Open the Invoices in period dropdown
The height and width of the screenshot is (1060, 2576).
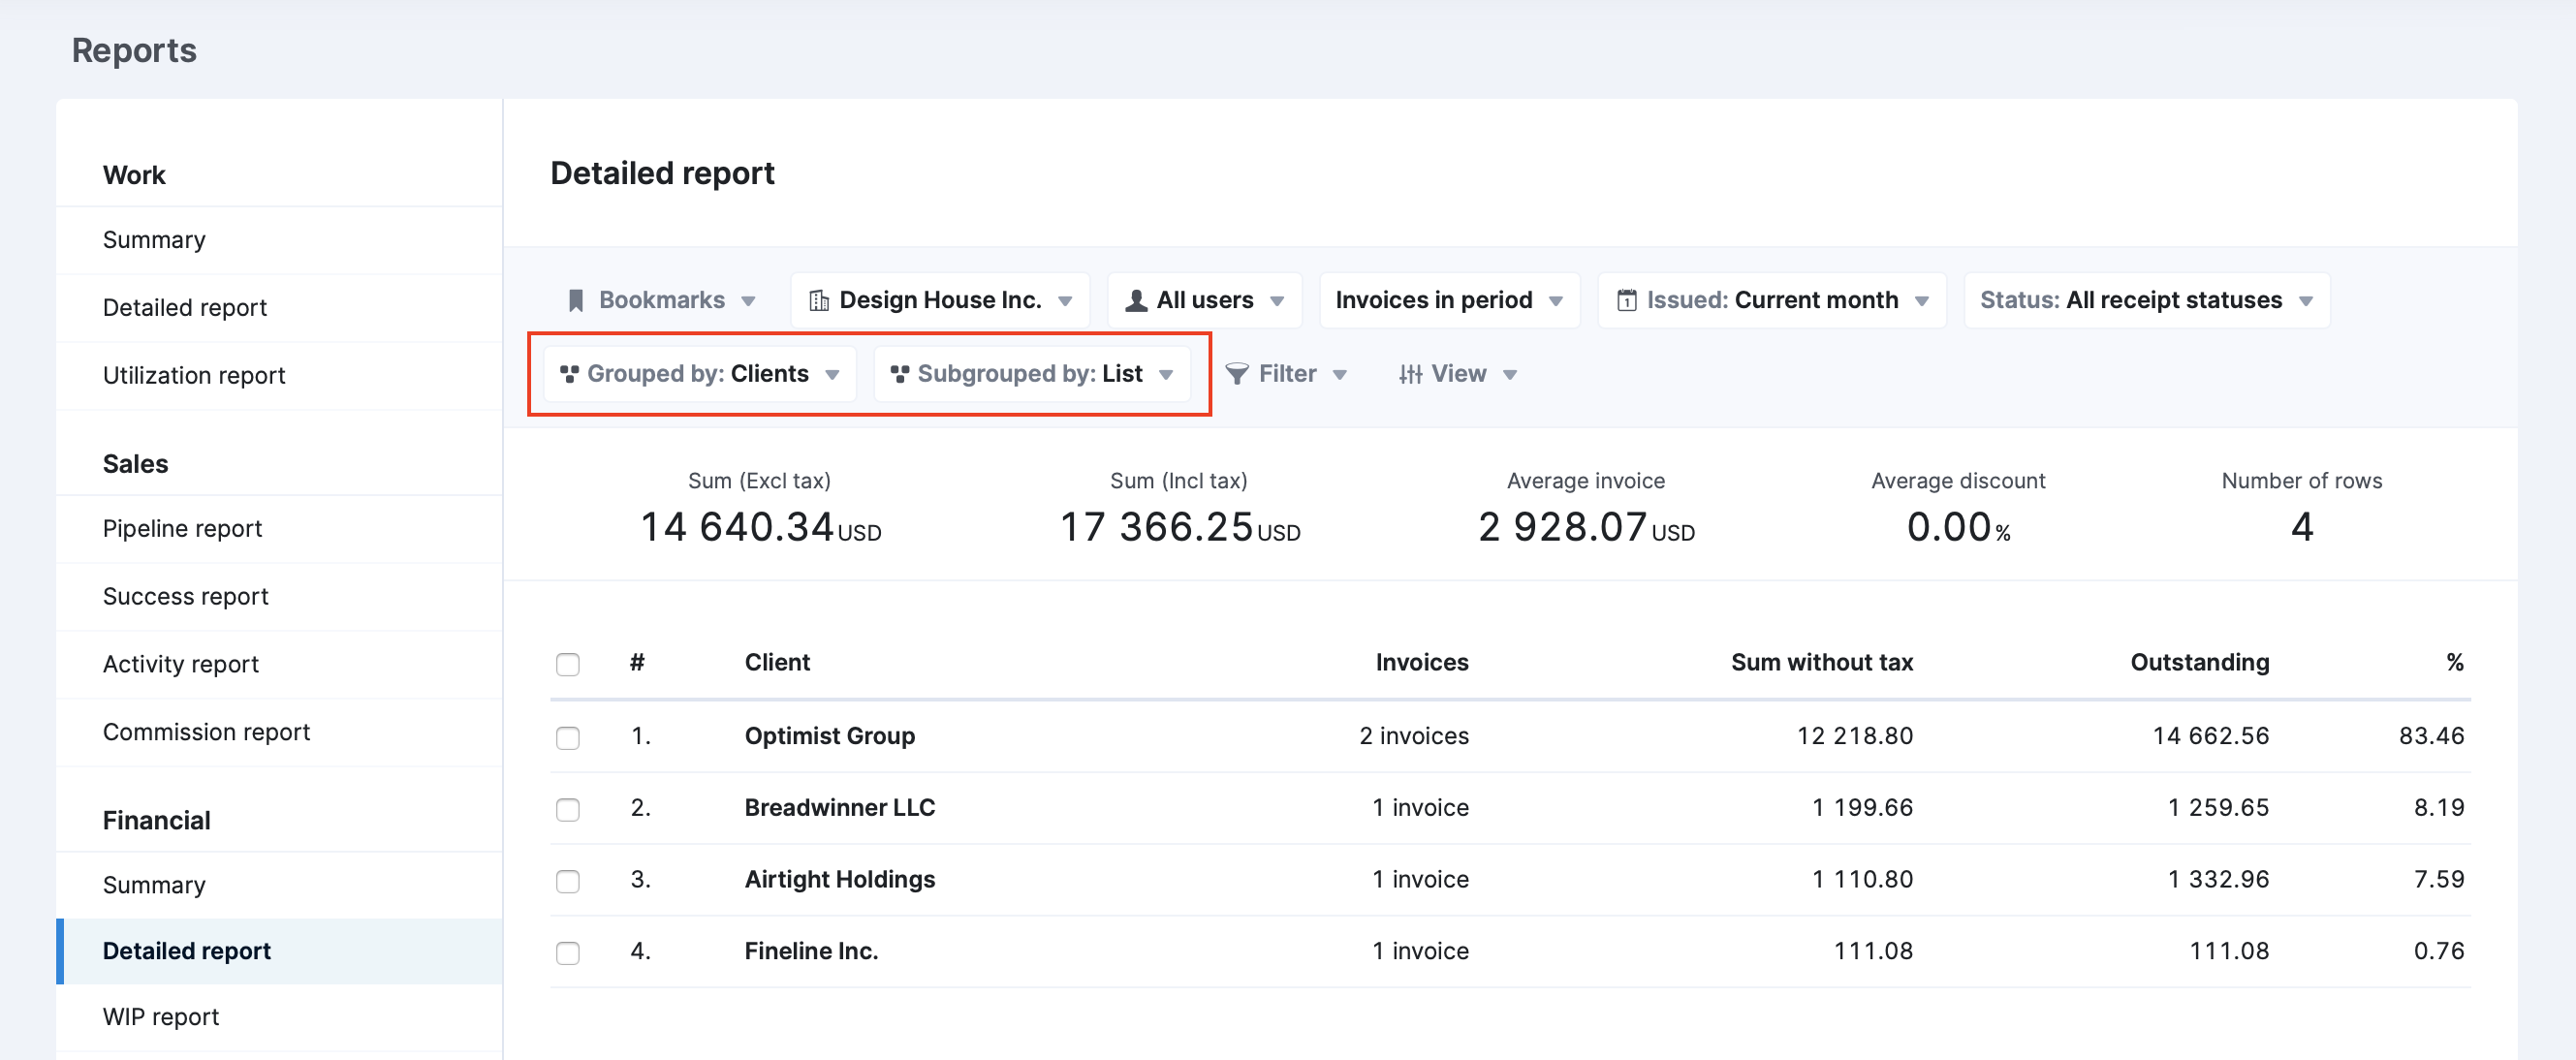[1450, 301]
